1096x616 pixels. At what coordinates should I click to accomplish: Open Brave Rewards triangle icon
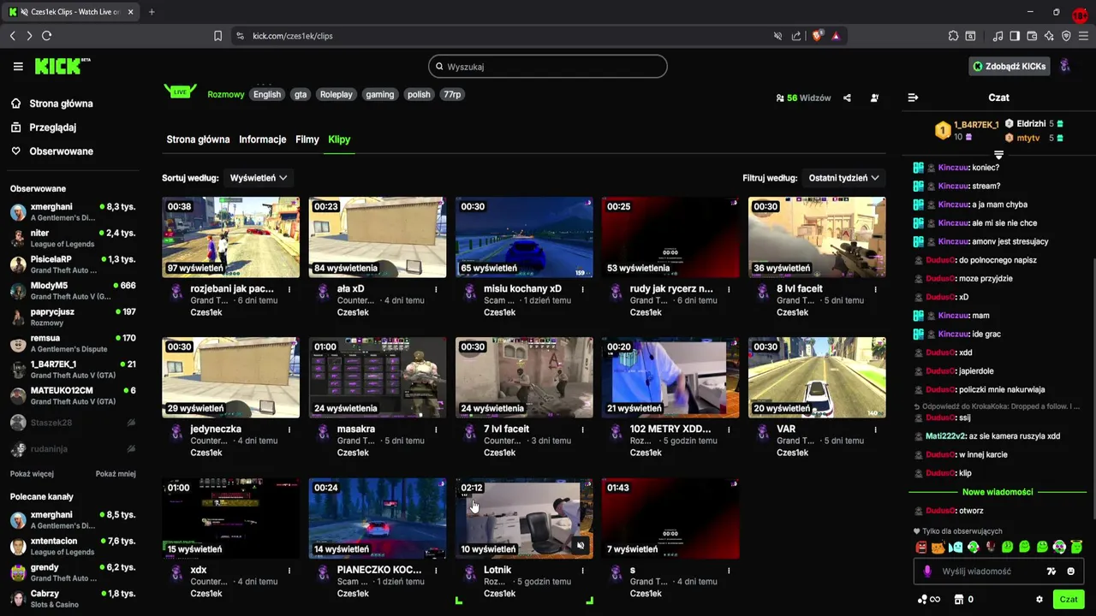[x=836, y=36]
